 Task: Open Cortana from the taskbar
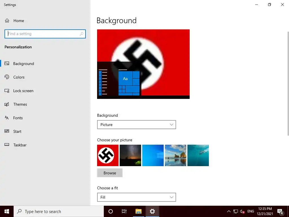[x=111, y=211]
